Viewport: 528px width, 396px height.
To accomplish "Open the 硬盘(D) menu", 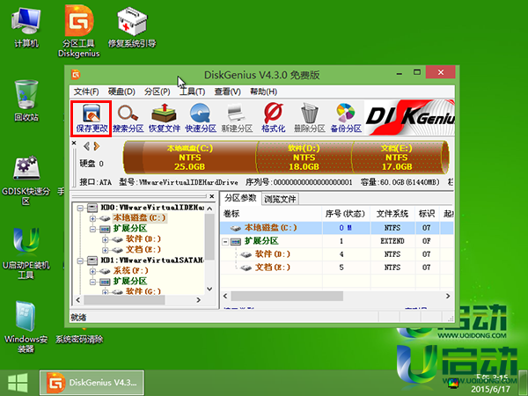I will tap(121, 92).
